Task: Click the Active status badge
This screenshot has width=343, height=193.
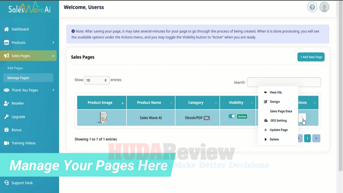Action: point(242,116)
